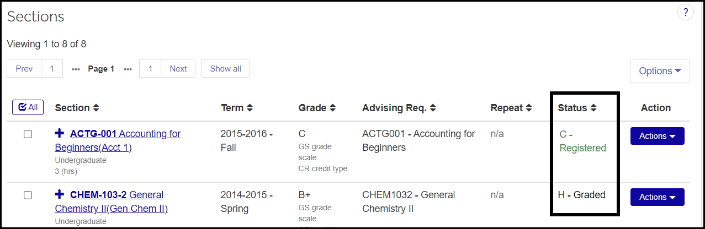This screenshot has height=229, width=705.
Task: Sort by Grade column arrows
Action: tap(332, 108)
